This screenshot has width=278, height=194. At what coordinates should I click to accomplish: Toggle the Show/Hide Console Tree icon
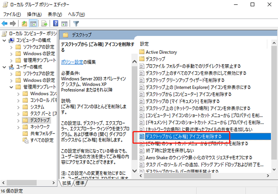pos(33,23)
